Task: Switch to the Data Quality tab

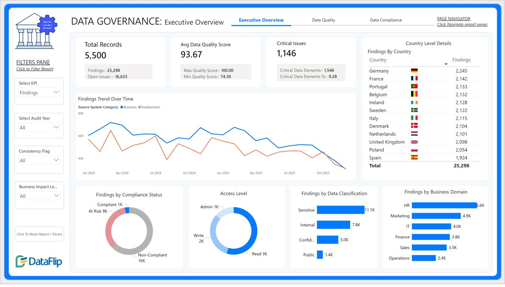Action: point(323,20)
